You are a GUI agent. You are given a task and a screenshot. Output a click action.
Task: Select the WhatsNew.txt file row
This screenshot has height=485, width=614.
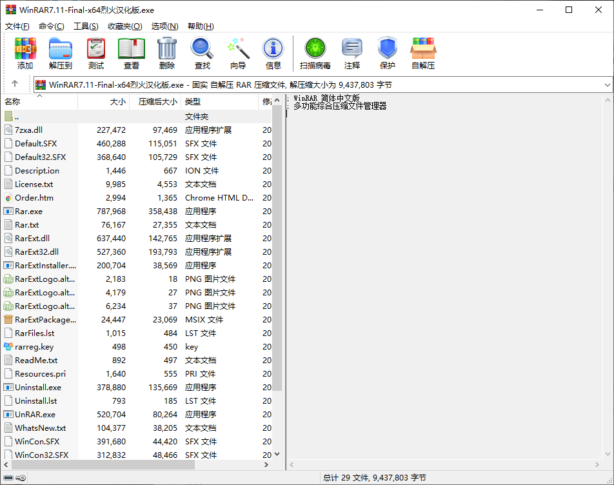click(137, 428)
